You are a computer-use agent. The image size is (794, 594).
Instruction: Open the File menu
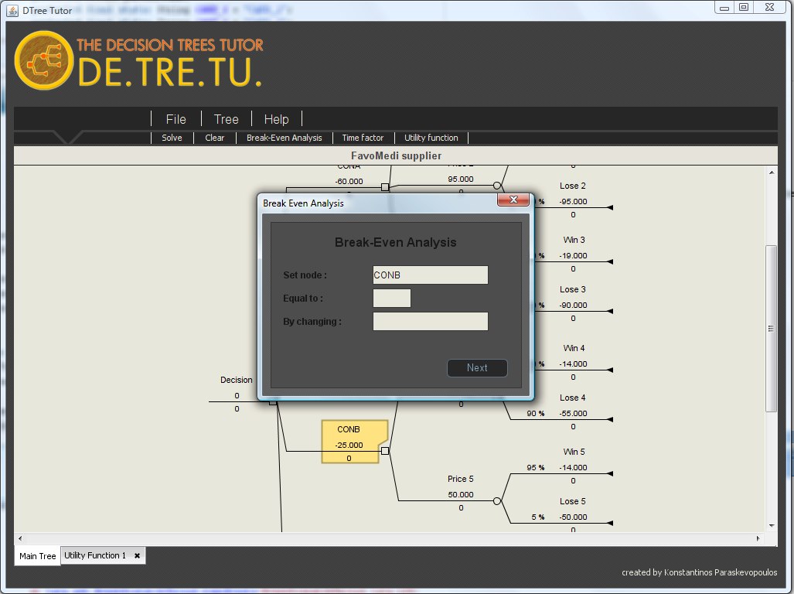pyautogui.click(x=175, y=119)
